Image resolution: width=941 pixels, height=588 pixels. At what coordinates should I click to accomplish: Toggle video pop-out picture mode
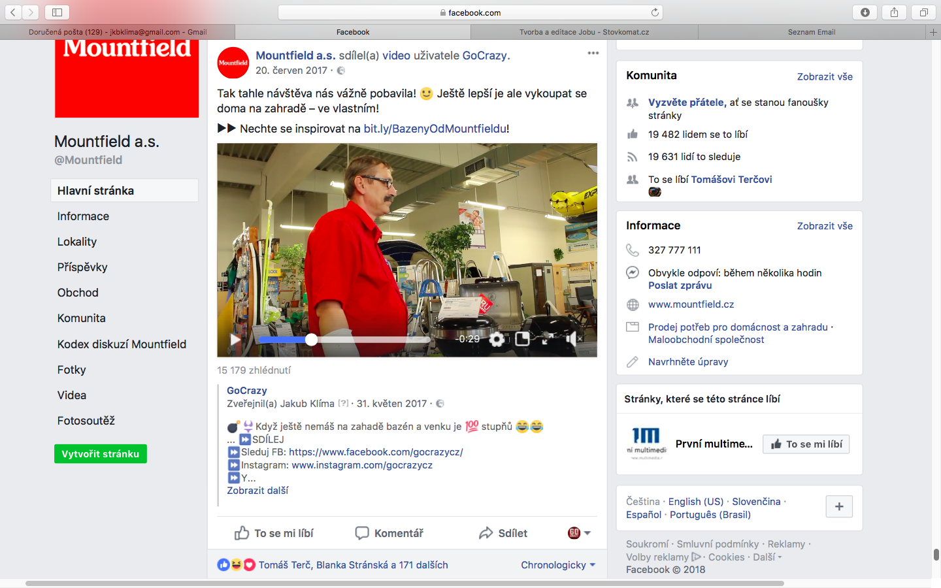click(522, 339)
